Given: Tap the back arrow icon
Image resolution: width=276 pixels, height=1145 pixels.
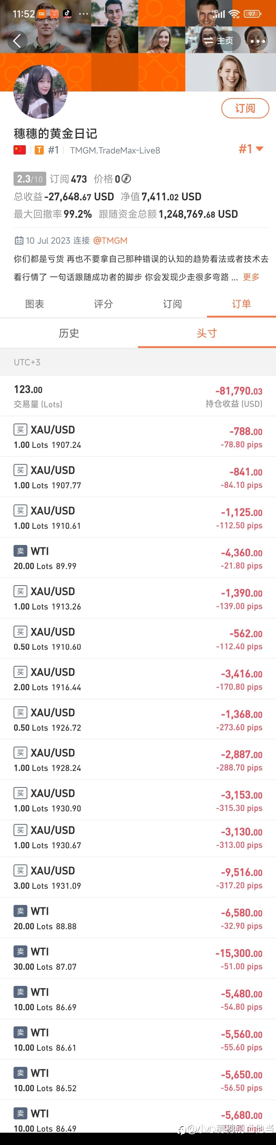Looking at the screenshot, I should click(x=17, y=41).
